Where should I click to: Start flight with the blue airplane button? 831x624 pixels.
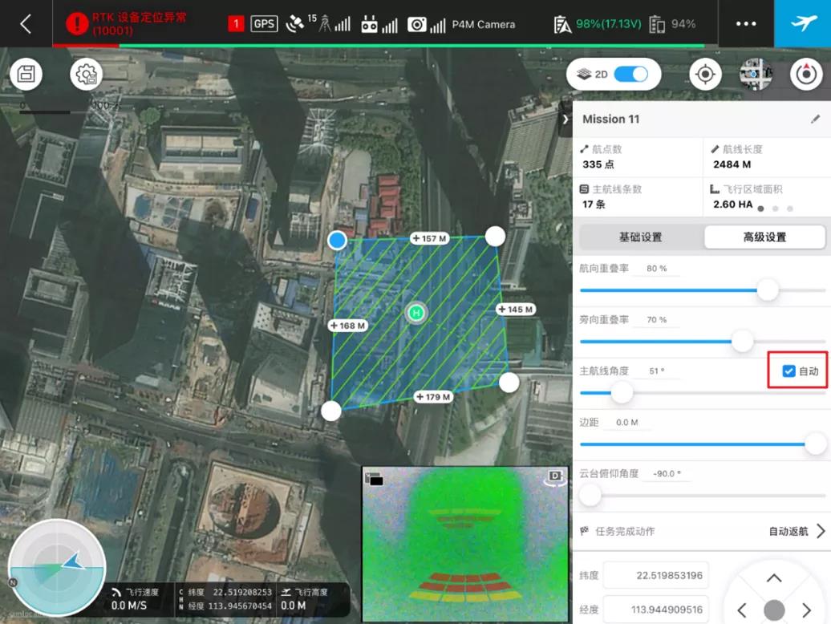click(x=803, y=23)
